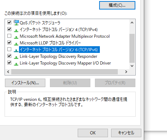Uncheck Link-Layer Topology Discovery Mapper checkbox
This screenshot has height=140, width=167.
pos(9,63)
